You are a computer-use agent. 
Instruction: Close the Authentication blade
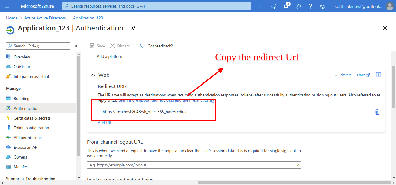pyautogui.click(x=385, y=28)
